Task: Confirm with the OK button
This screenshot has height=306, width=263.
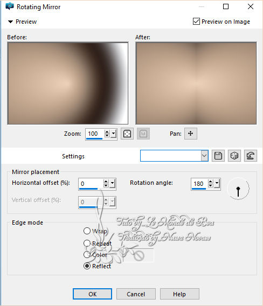Action: [x=92, y=294]
